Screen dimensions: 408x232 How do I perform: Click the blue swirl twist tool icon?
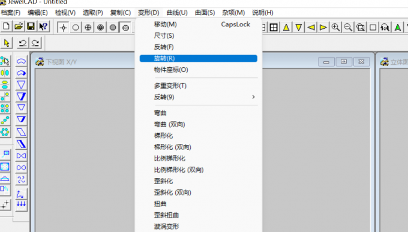[21, 179]
